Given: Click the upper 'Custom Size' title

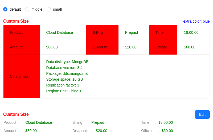Looking at the screenshot, I should point(16,21).
